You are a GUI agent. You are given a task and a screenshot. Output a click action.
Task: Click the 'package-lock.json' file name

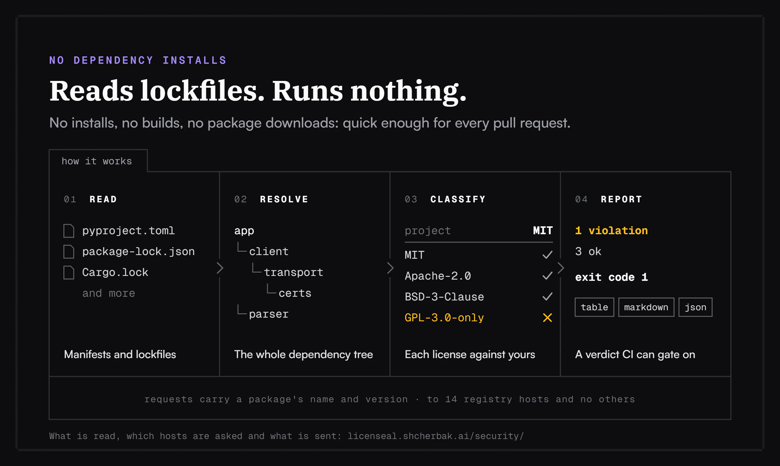(x=138, y=251)
